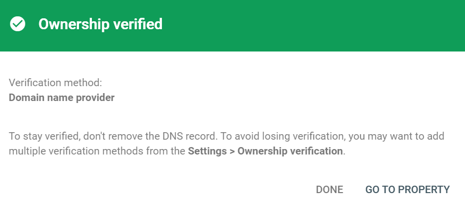Viewport: 465px width, 204px height.
Task: Click the word "provider" in method name
Action: [x=96, y=98]
